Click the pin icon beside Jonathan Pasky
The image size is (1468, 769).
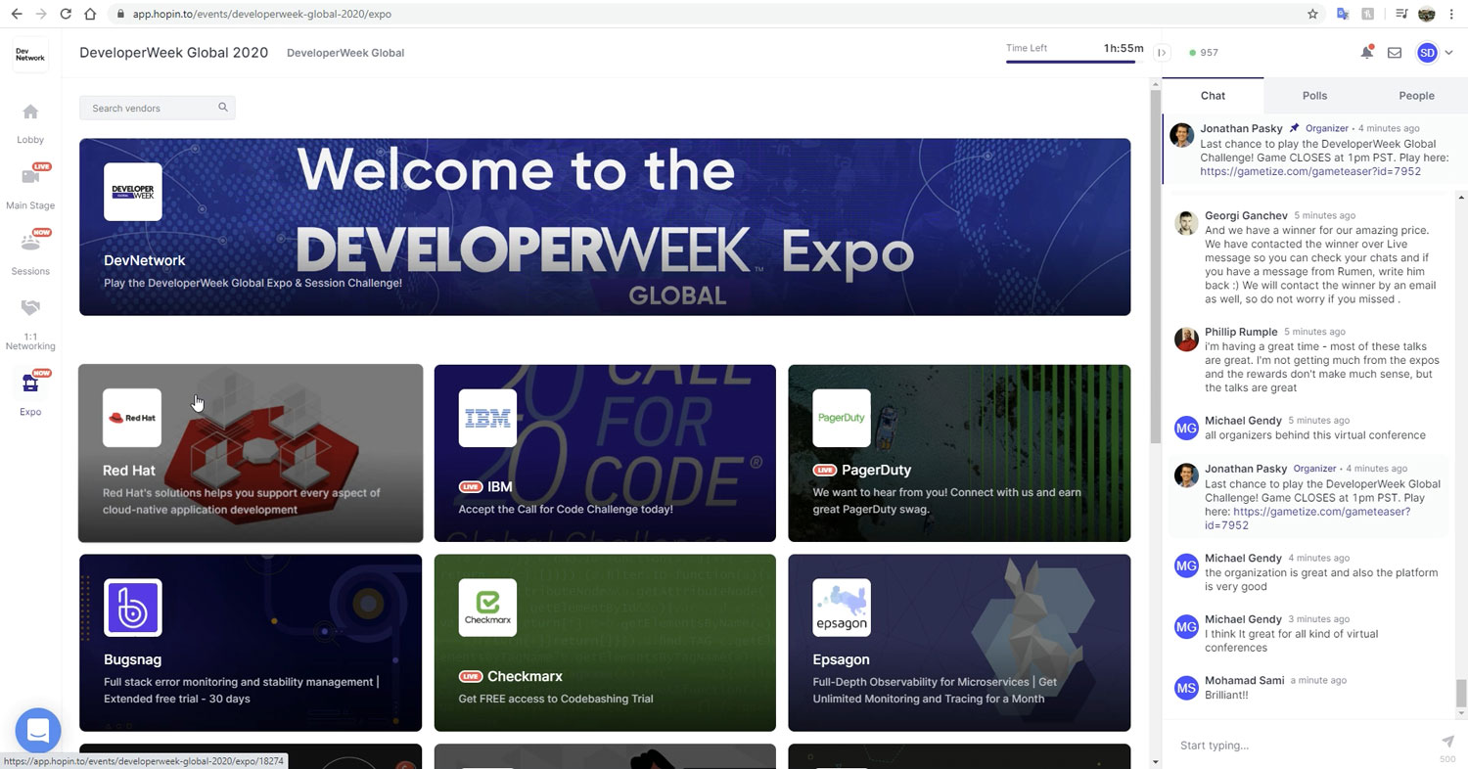[x=1294, y=128]
